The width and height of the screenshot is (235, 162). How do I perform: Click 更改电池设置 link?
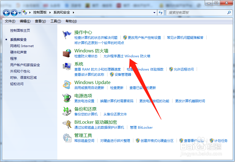(84, 101)
